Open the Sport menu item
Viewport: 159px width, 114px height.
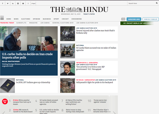click(56, 19)
